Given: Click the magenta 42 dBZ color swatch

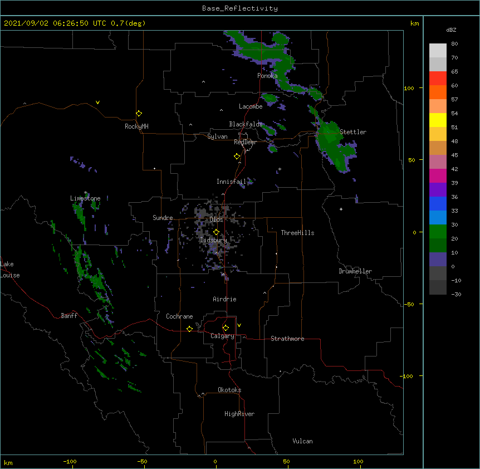Looking at the screenshot, I should pyautogui.click(x=438, y=175).
